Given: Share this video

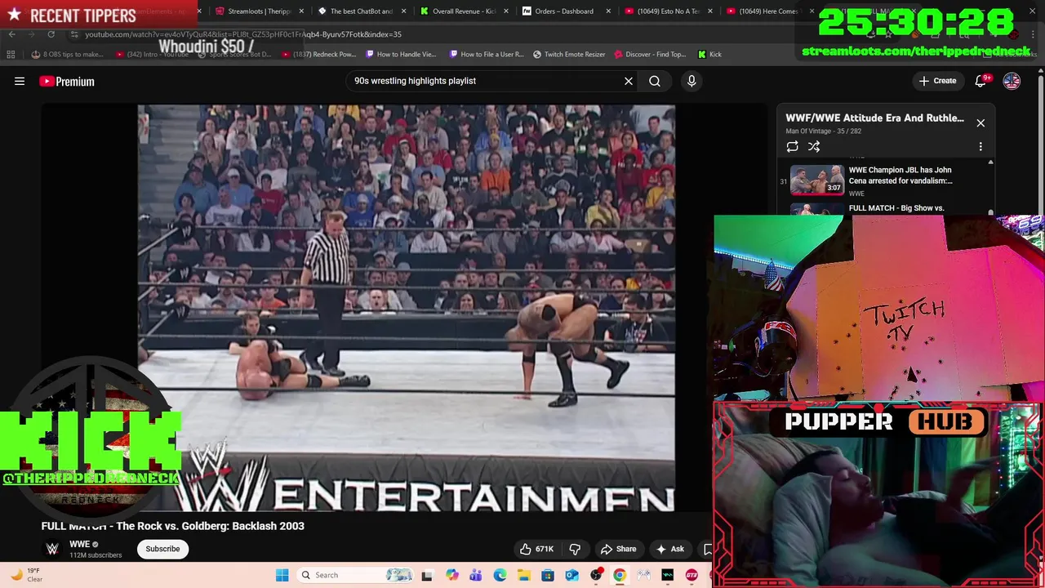Looking at the screenshot, I should [618, 549].
